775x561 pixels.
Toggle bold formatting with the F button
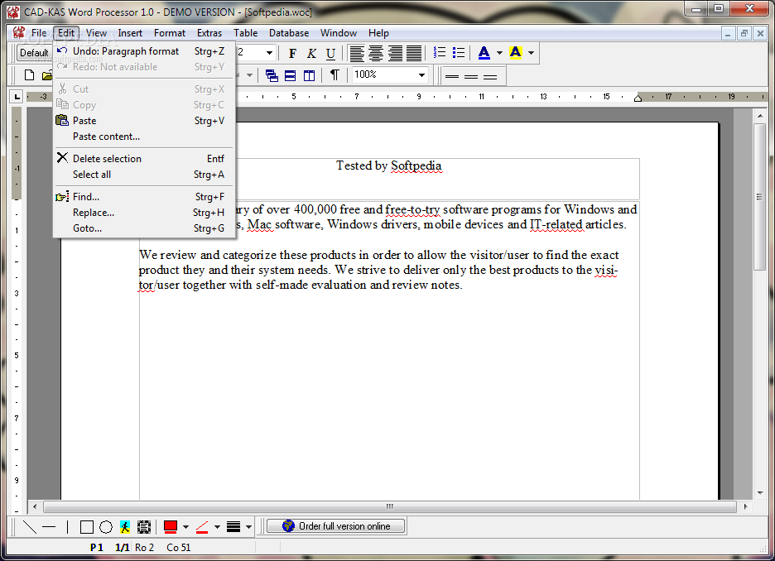292,53
